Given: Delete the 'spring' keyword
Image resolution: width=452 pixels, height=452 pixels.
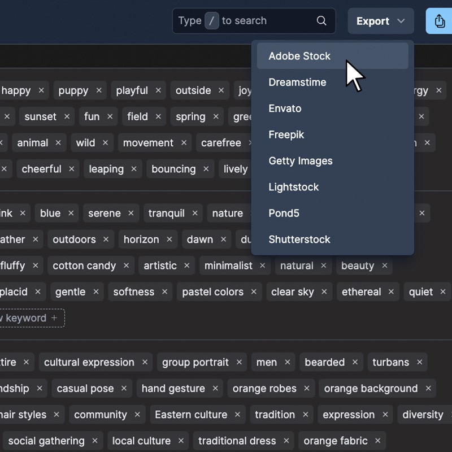Looking at the screenshot, I should click(x=216, y=116).
